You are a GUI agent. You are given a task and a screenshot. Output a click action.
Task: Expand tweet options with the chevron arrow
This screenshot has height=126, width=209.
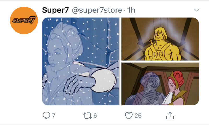[x=196, y=10]
